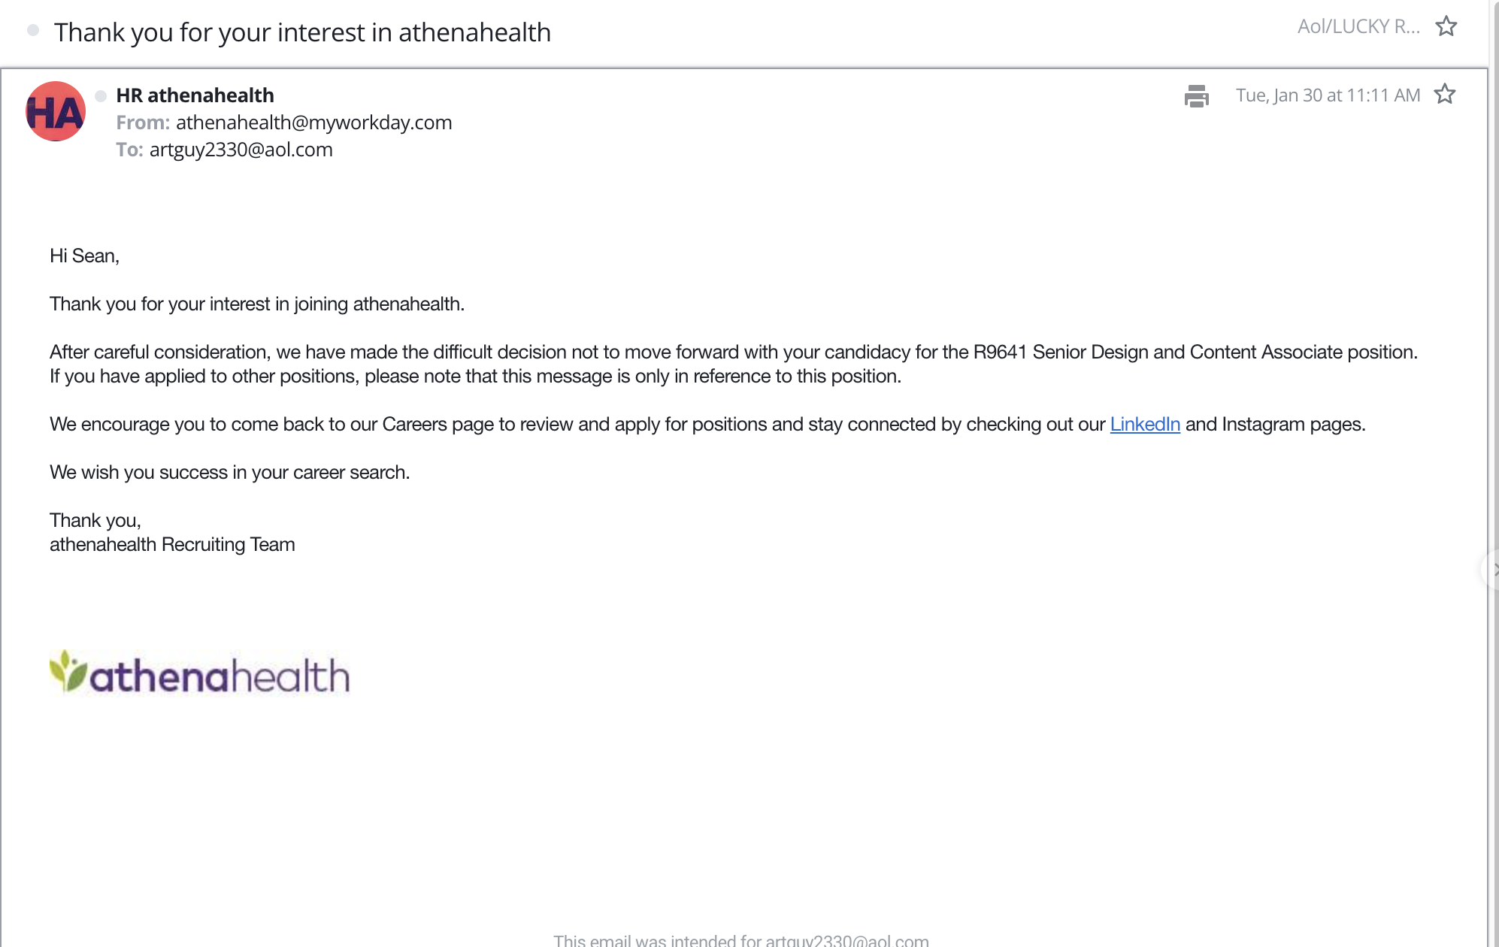The image size is (1499, 947).
Task: Click the sender address athenahealth@myworkday.com
Action: coord(314,123)
